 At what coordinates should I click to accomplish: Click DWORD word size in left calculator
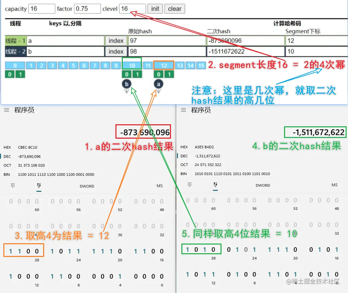[x=87, y=186]
